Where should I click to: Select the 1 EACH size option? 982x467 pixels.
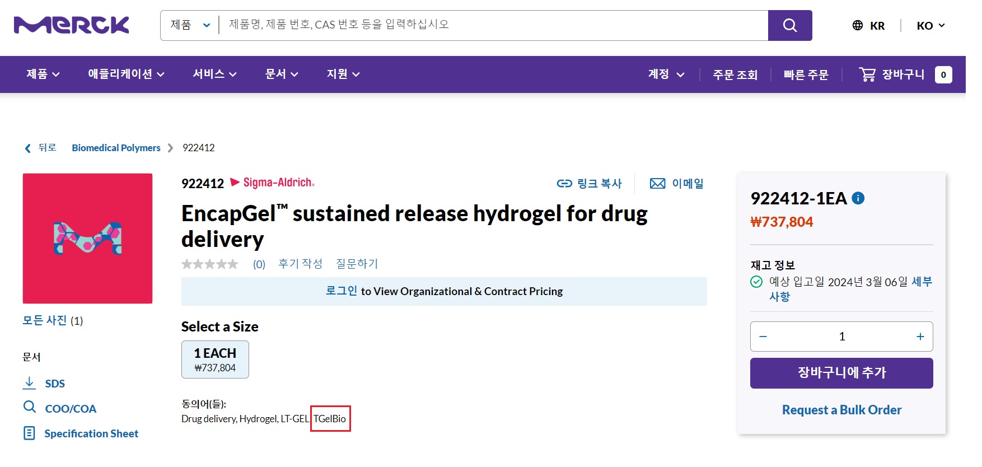click(215, 359)
